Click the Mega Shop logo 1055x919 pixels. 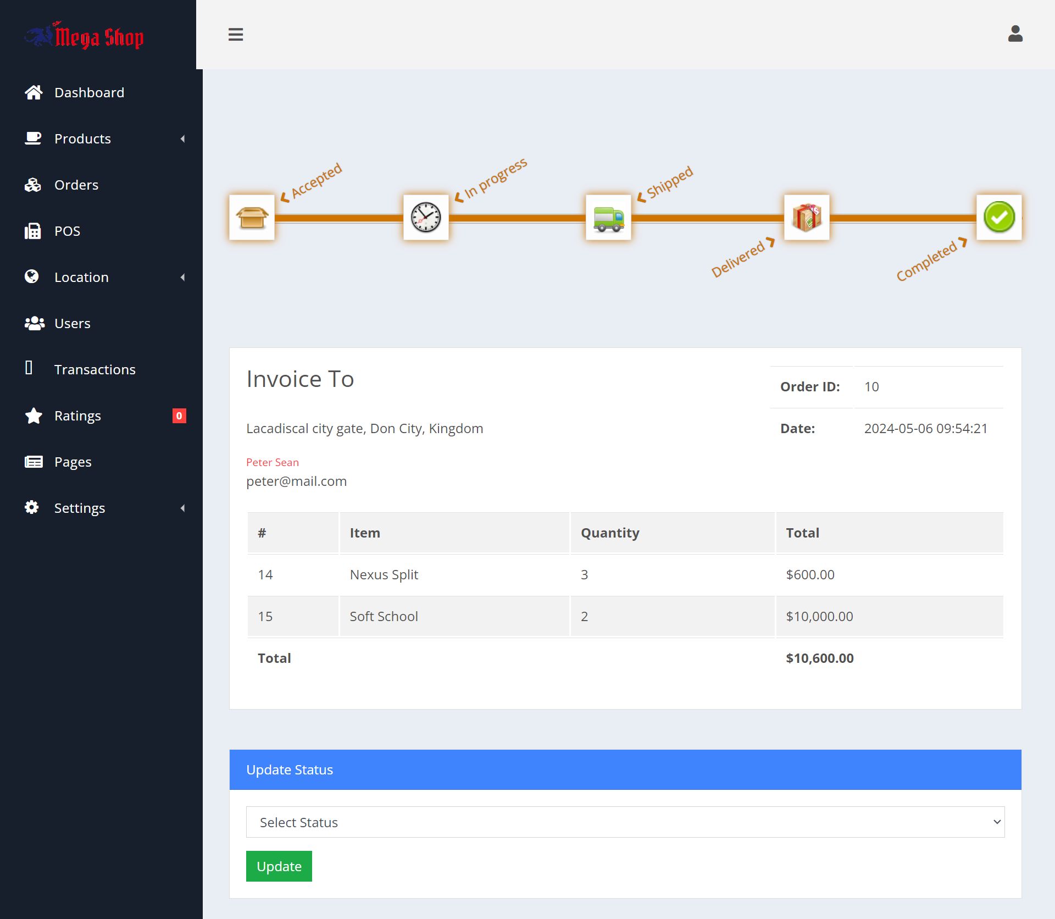click(x=85, y=36)
